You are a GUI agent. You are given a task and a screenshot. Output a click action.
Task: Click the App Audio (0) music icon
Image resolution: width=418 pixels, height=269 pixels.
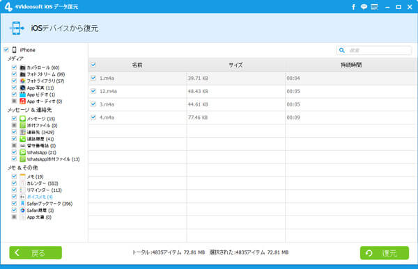click(23, 101)
